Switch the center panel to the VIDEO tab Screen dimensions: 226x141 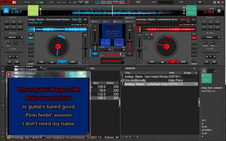[107, 22]
